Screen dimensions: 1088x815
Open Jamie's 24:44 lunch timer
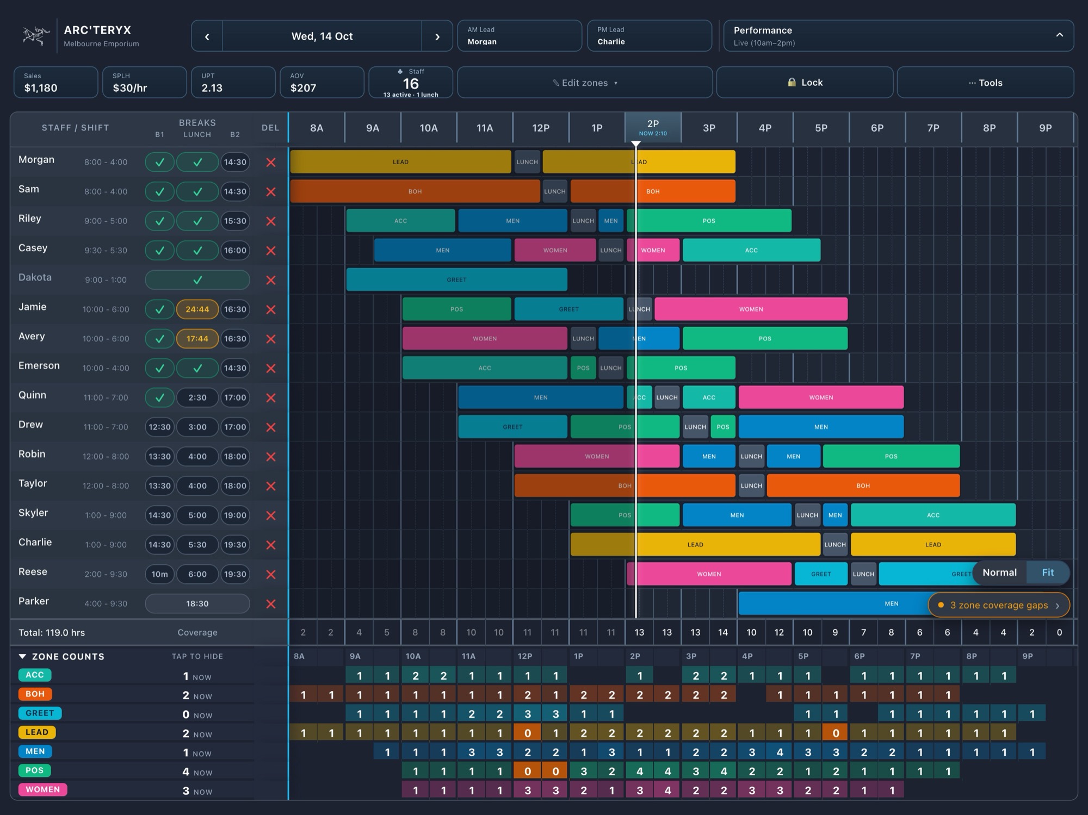[x=197, y=309]
